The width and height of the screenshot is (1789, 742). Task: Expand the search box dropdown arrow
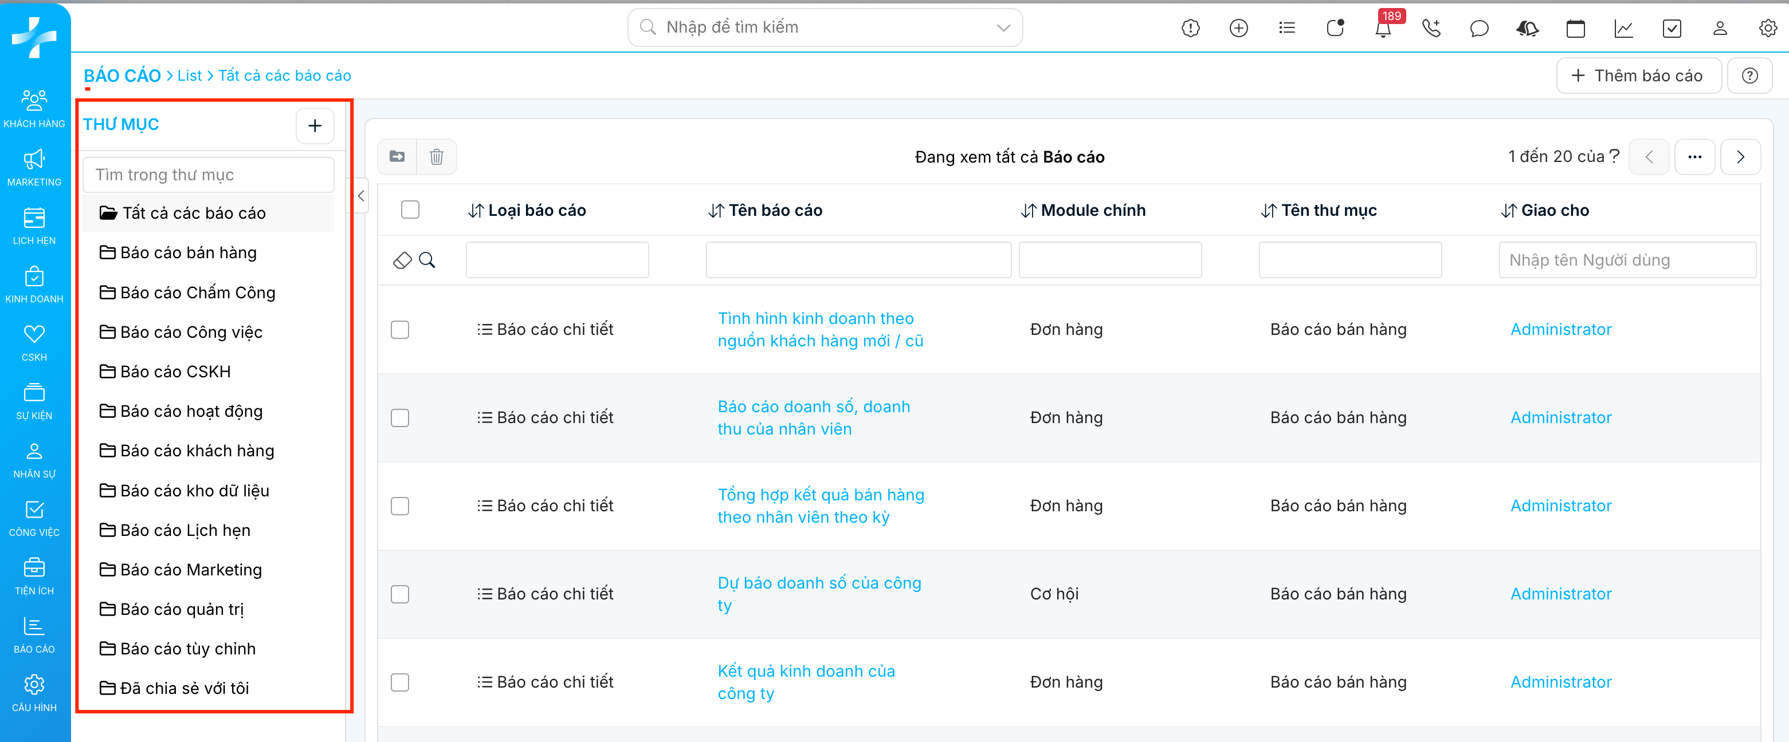coord(1003,27)
